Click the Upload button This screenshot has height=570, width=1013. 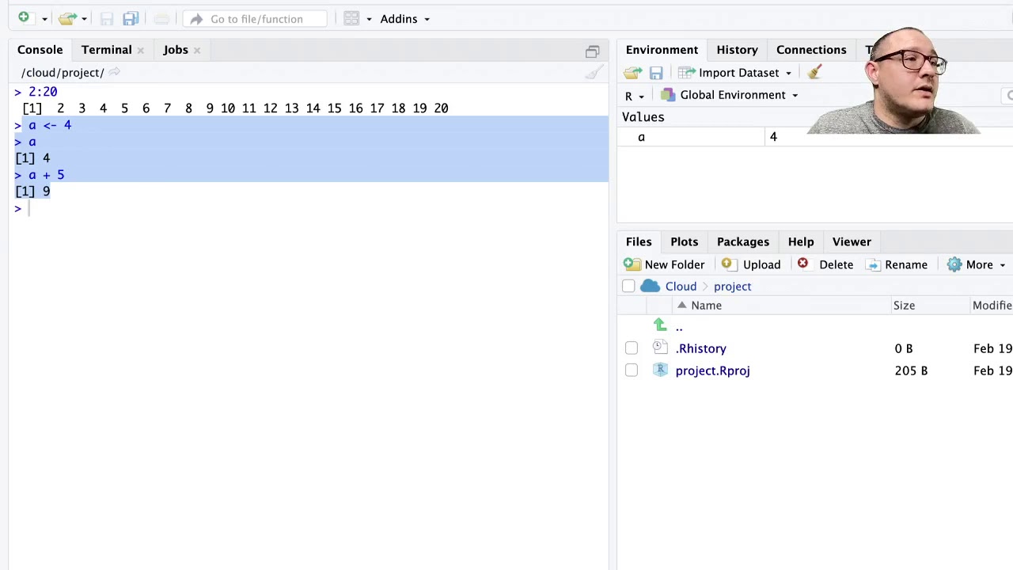751,264
